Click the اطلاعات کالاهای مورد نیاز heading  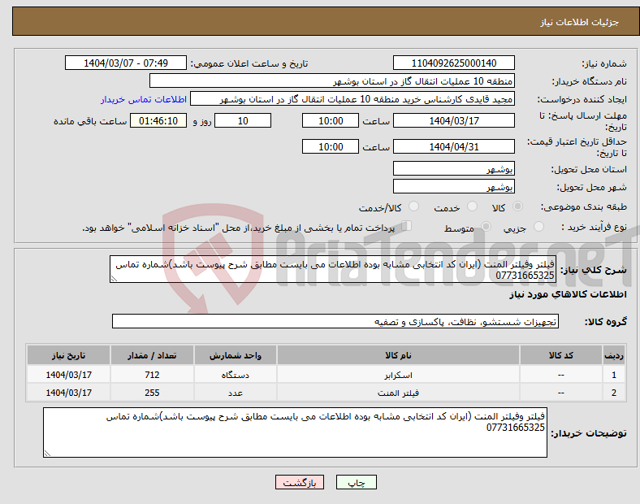pos(568,294)
